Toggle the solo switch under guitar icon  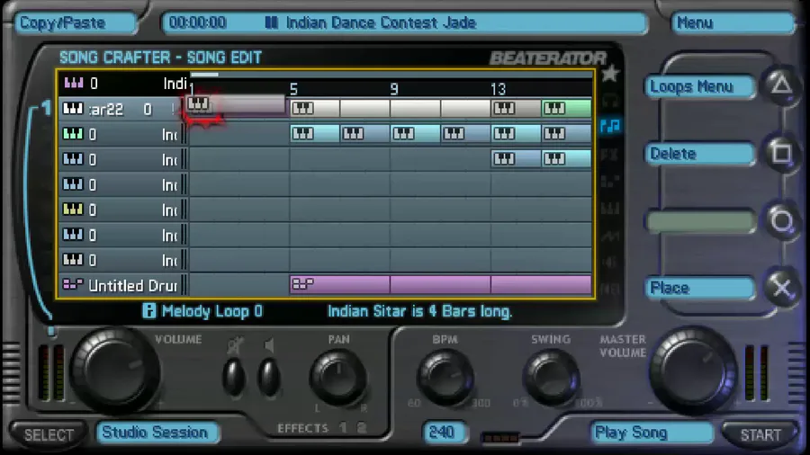(x=234, y=378)
